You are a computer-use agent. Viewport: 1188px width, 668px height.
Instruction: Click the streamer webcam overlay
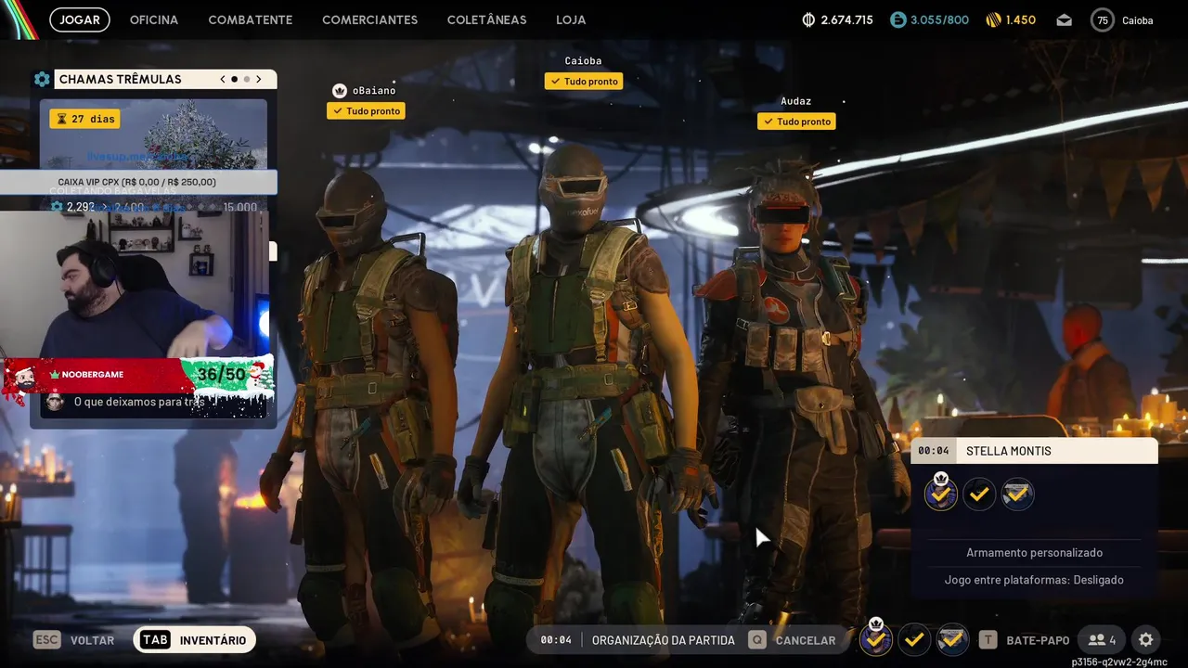(136, 284)
